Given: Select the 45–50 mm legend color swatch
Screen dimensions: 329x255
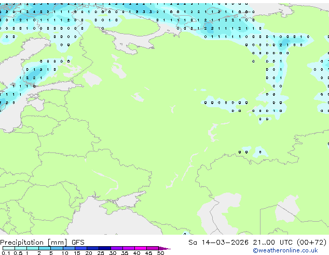Looking at the screenshot, I should [153, 248].
